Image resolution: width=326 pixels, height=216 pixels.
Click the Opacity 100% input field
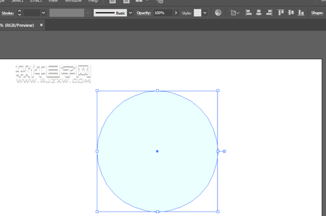tap(163, 13)
